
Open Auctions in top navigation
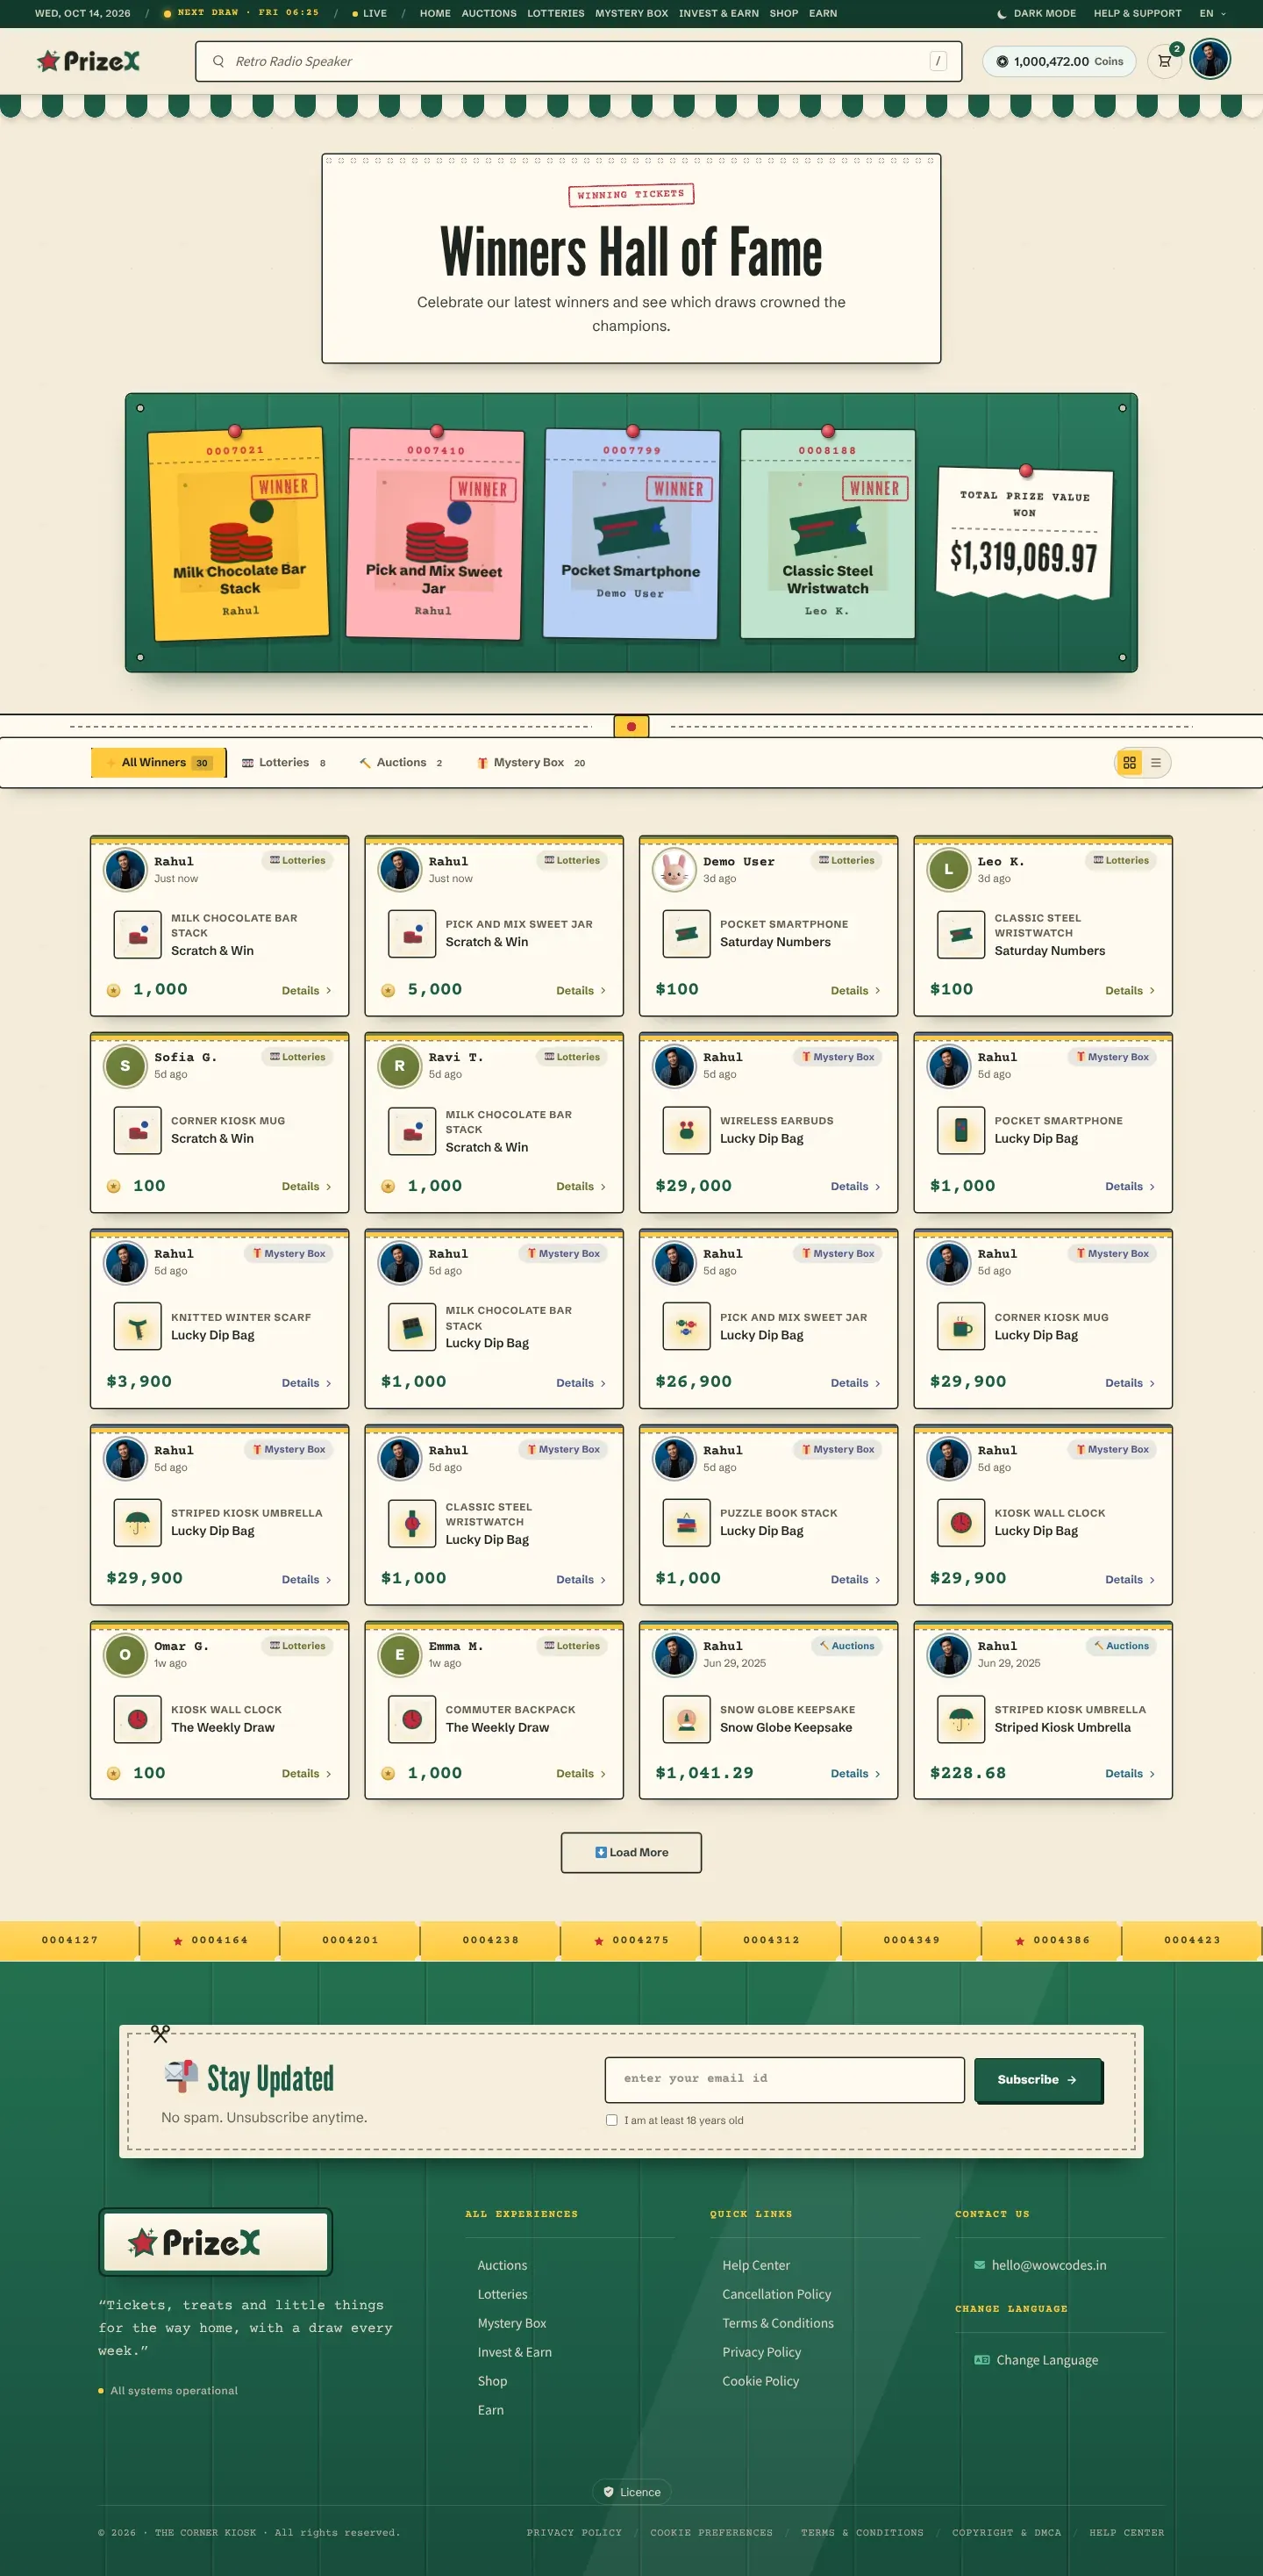pos(489,13)
